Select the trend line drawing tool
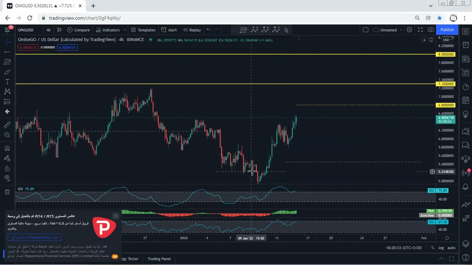 click(7, 52)
